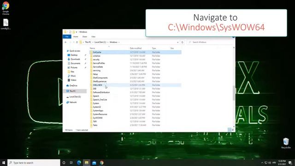This screenshot has width=295, height=166.
Task: Open OneDrive in navigation pane
Action: click(x=73, y=85)
